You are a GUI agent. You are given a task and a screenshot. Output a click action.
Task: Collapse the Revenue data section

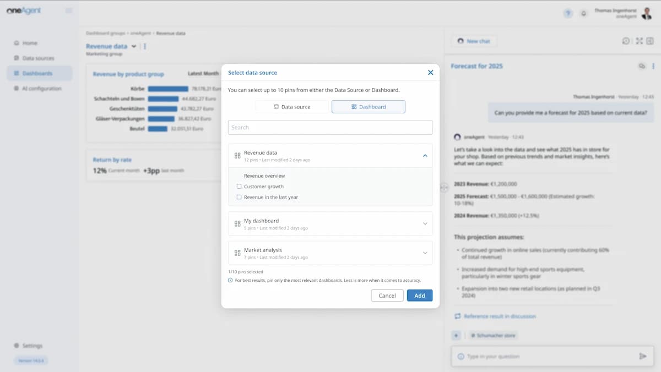click(425, 156)
